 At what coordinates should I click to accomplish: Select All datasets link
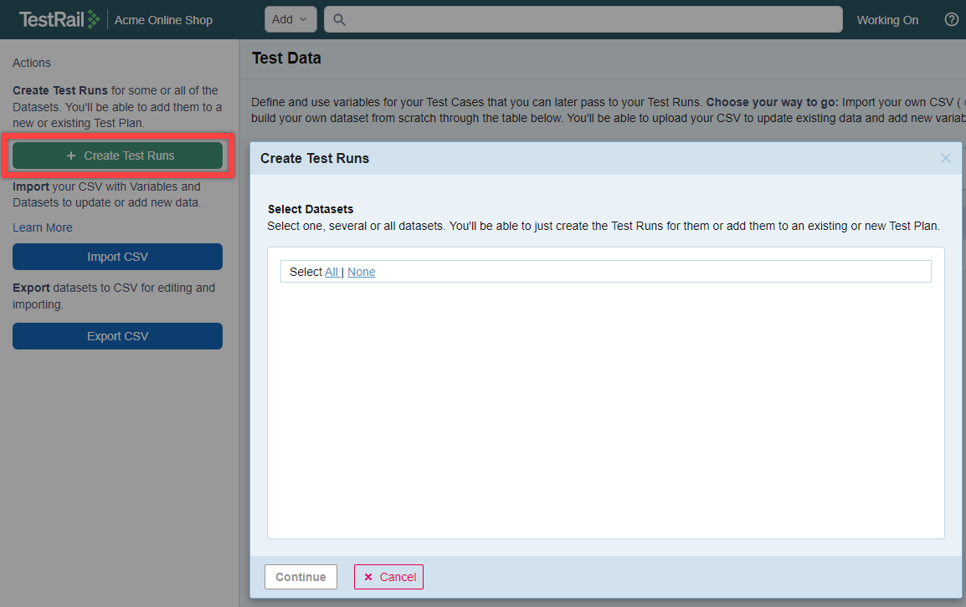tap(331, 272)
